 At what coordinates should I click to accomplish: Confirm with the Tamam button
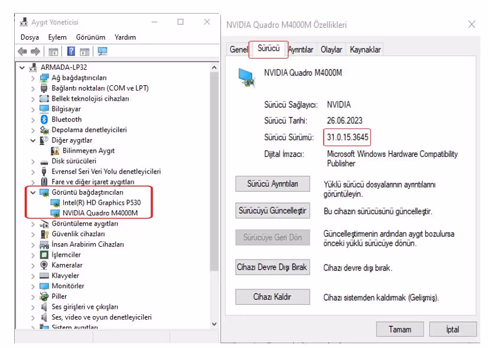click(400, 329)
